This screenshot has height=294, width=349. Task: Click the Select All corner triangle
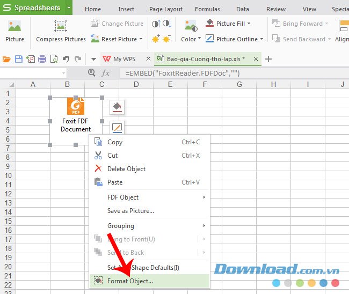click(x=11, y=85)
